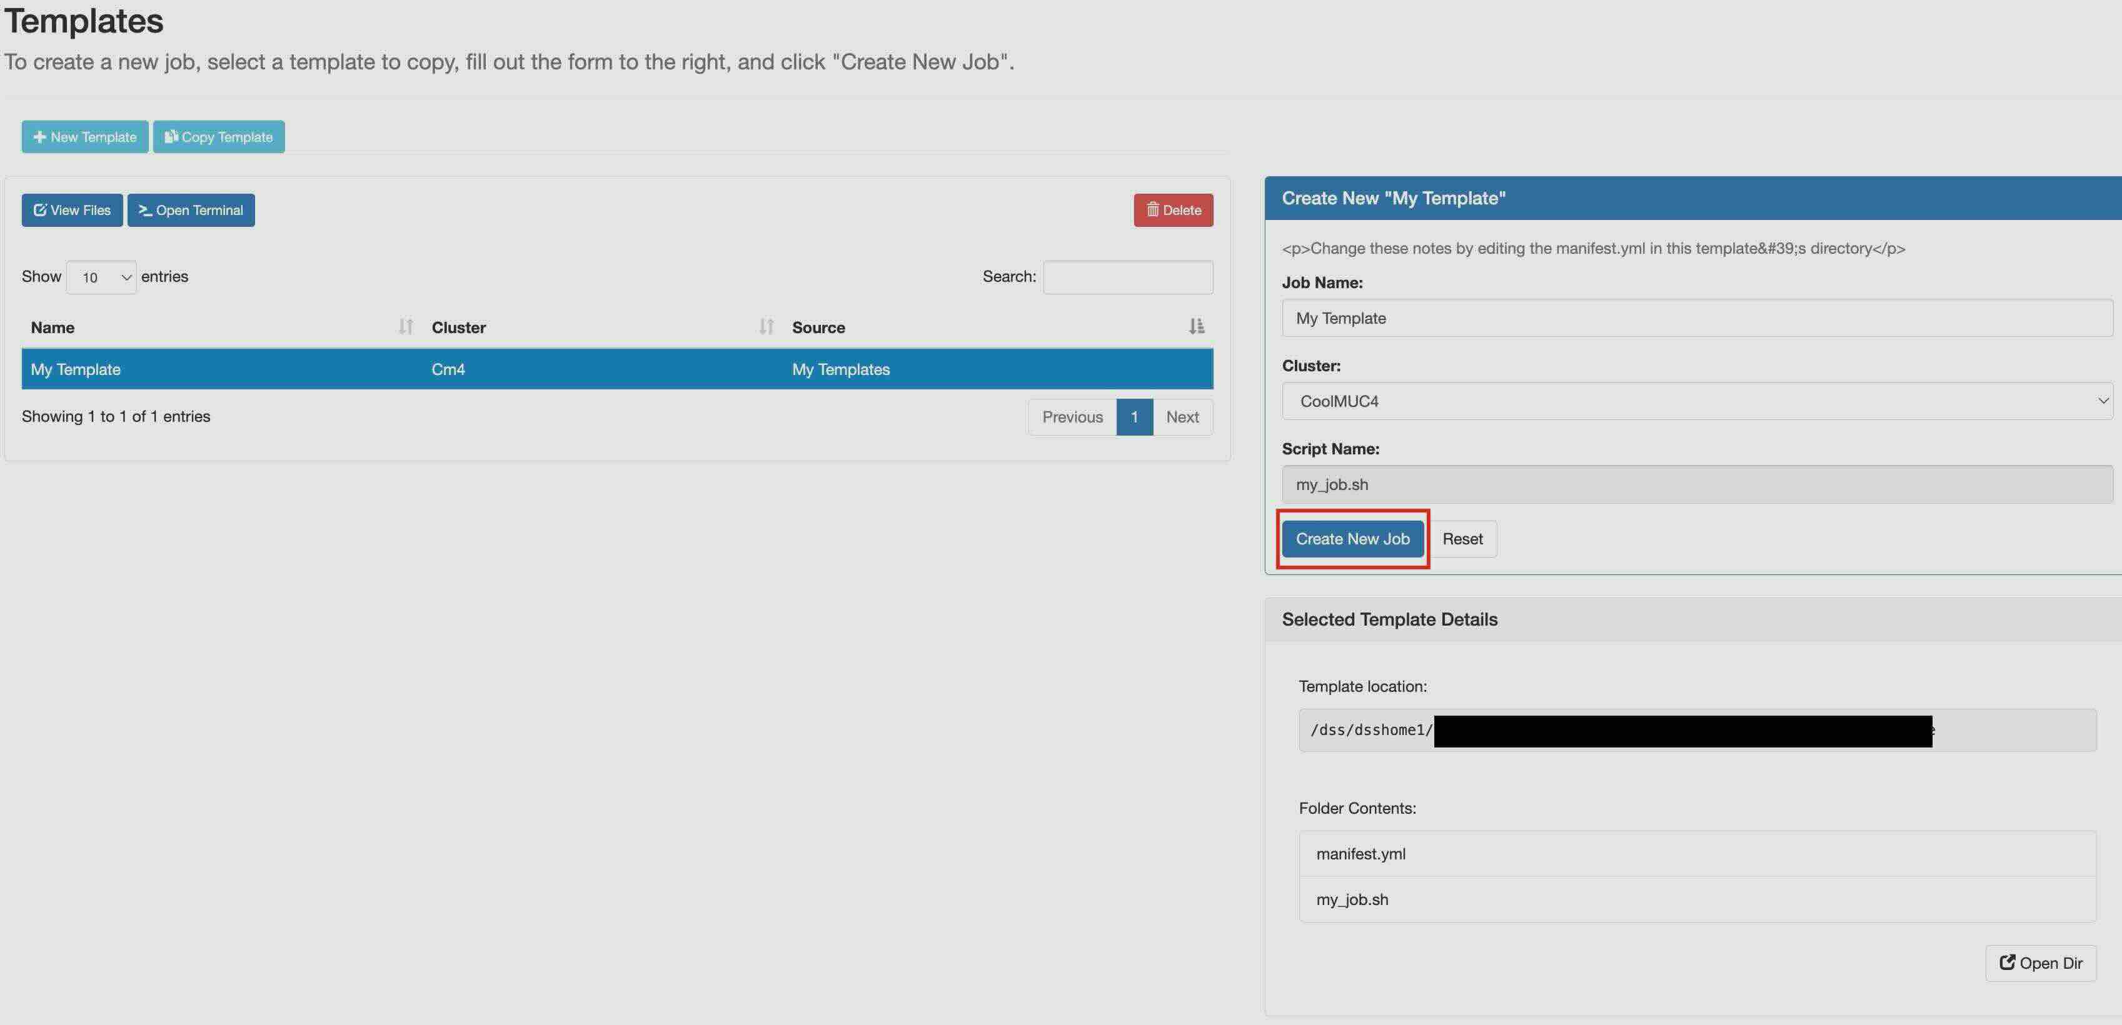
Task: Select the My Template table row
Action: point(616,369)
